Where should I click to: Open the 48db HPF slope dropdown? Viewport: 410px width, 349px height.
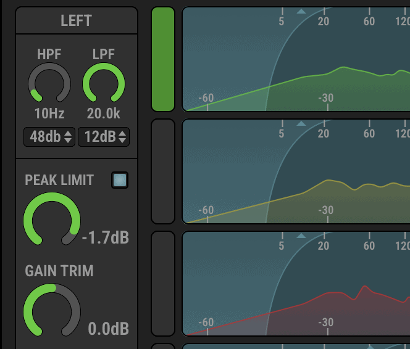pyautogui.click(x=49, y=136)
